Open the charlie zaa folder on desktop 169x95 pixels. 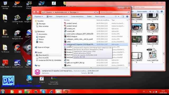point(5,34)
